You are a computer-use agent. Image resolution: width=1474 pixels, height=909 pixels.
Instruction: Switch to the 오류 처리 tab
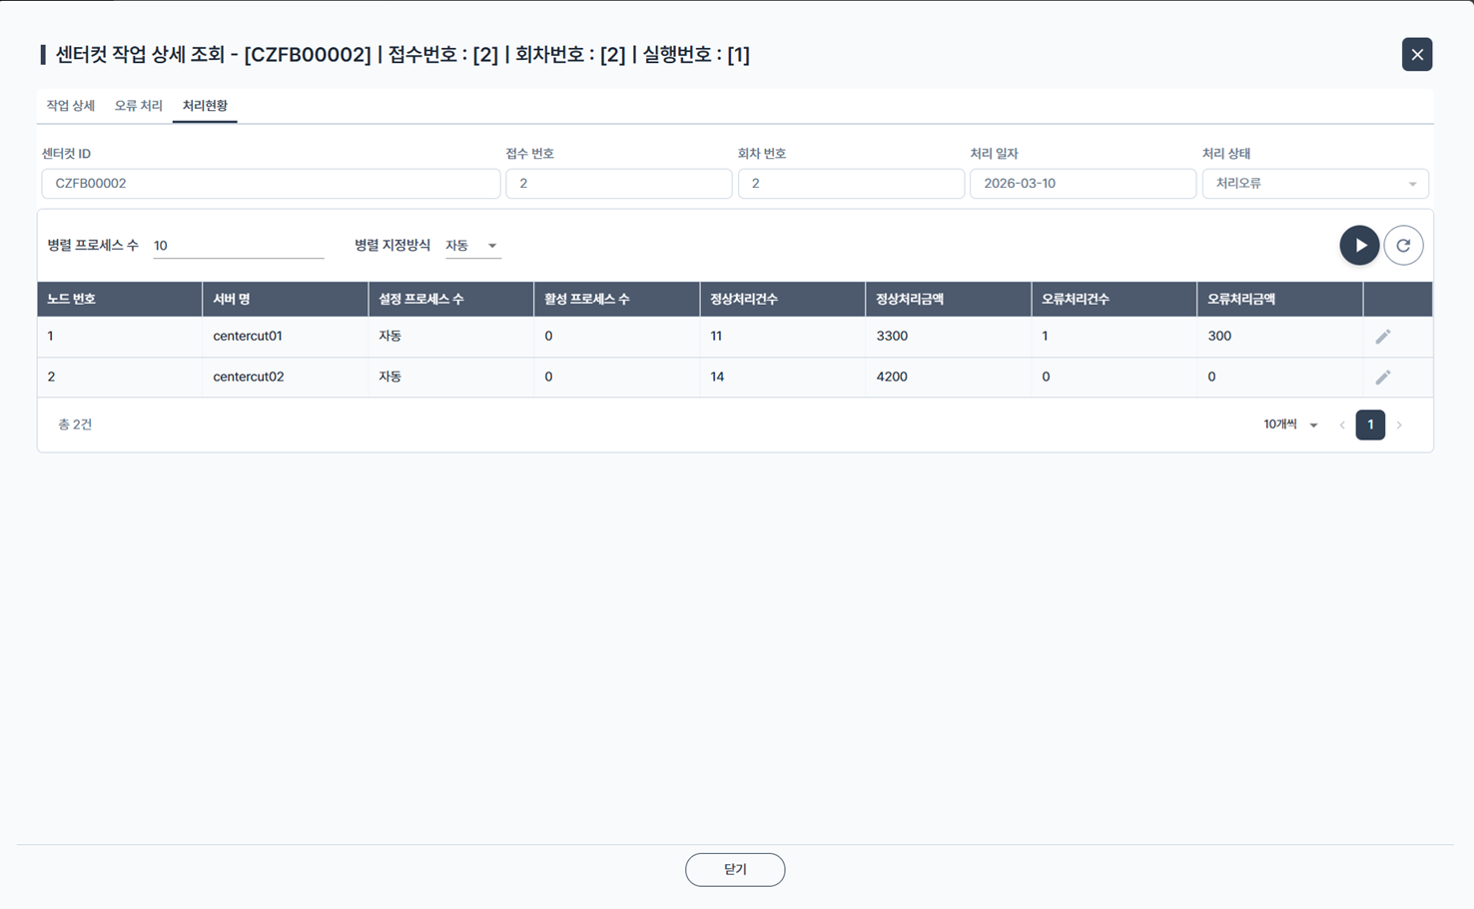pyautogui.click(x=138, y=106)
